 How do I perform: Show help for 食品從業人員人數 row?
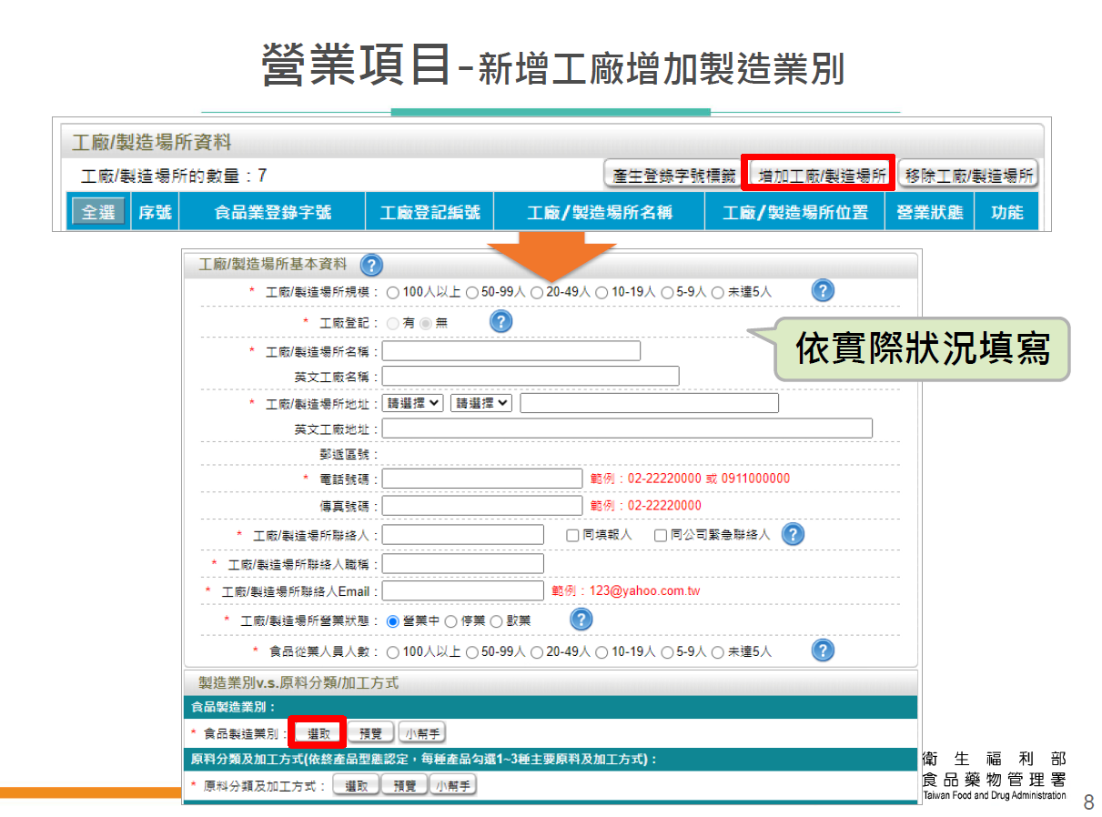[823, 651]
